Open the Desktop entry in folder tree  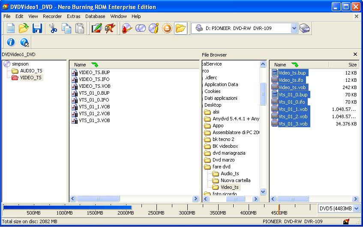click(x=213, y=105)
